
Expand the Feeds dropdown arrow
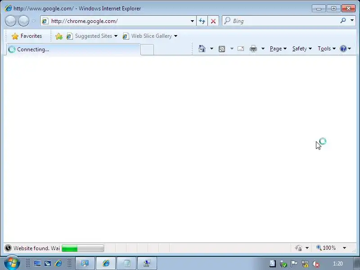coord(232,49)
